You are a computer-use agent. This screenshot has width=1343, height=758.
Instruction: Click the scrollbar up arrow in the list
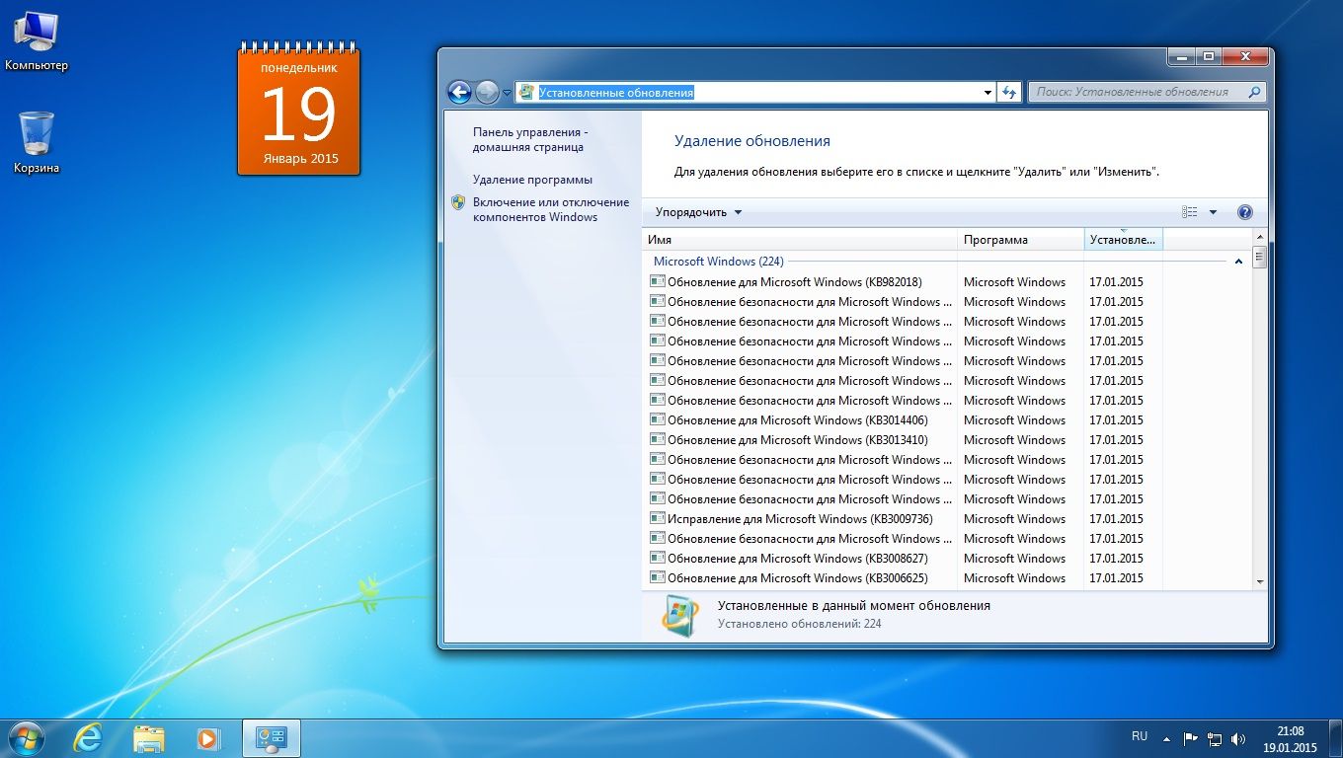(1259, 238)
